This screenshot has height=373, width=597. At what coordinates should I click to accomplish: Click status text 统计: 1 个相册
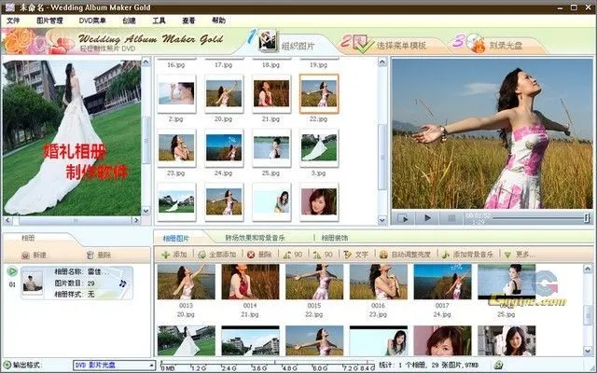pyautogui.click(x=429, y=365)
